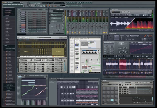Image resolution: width=157 pixels, height=108 pixels.
Task: Click the Play button in transport panel
Action: [32, 5]
